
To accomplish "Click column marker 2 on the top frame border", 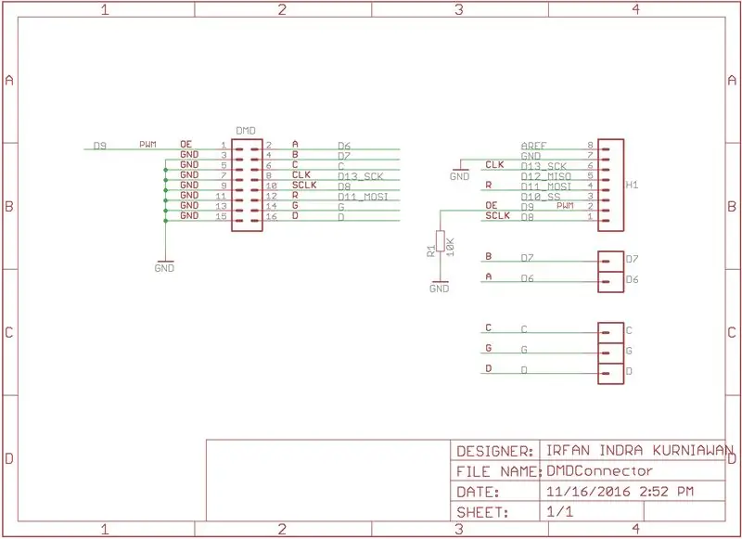I will click(283, 9).
